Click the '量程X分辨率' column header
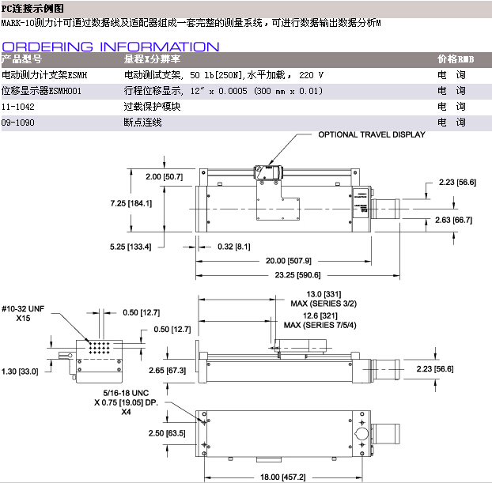This screenshot has height=483, width=492. coord(152,59)
